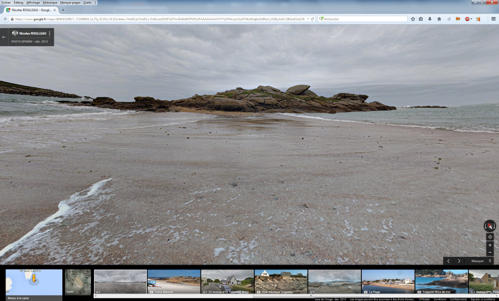Viewport: 499px width, 301px height.
Task: Reload the page with the refresh icon
Action: pyautogui.click(x=313, y=19)
